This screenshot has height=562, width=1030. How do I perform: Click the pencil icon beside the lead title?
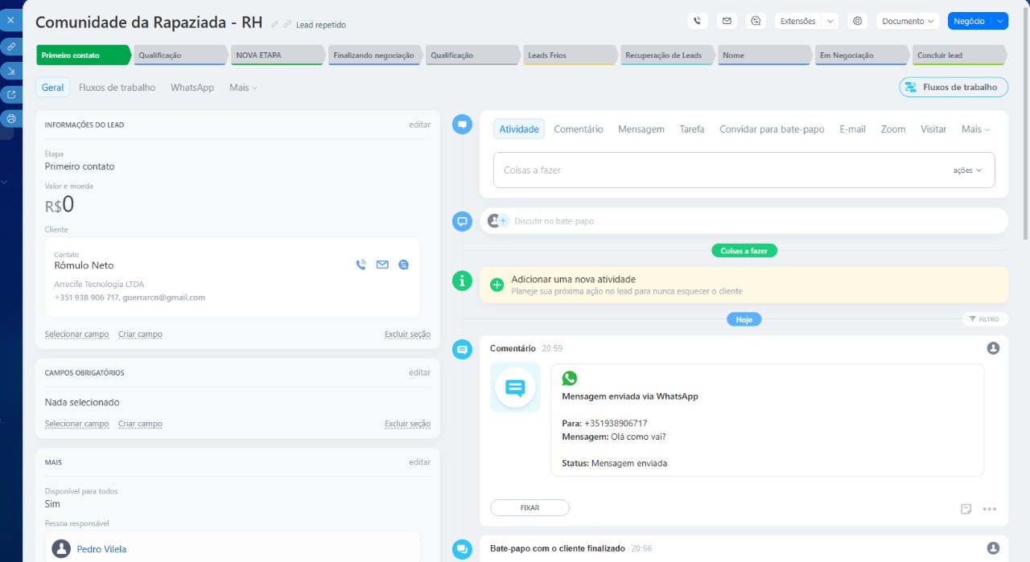(275, 25)
